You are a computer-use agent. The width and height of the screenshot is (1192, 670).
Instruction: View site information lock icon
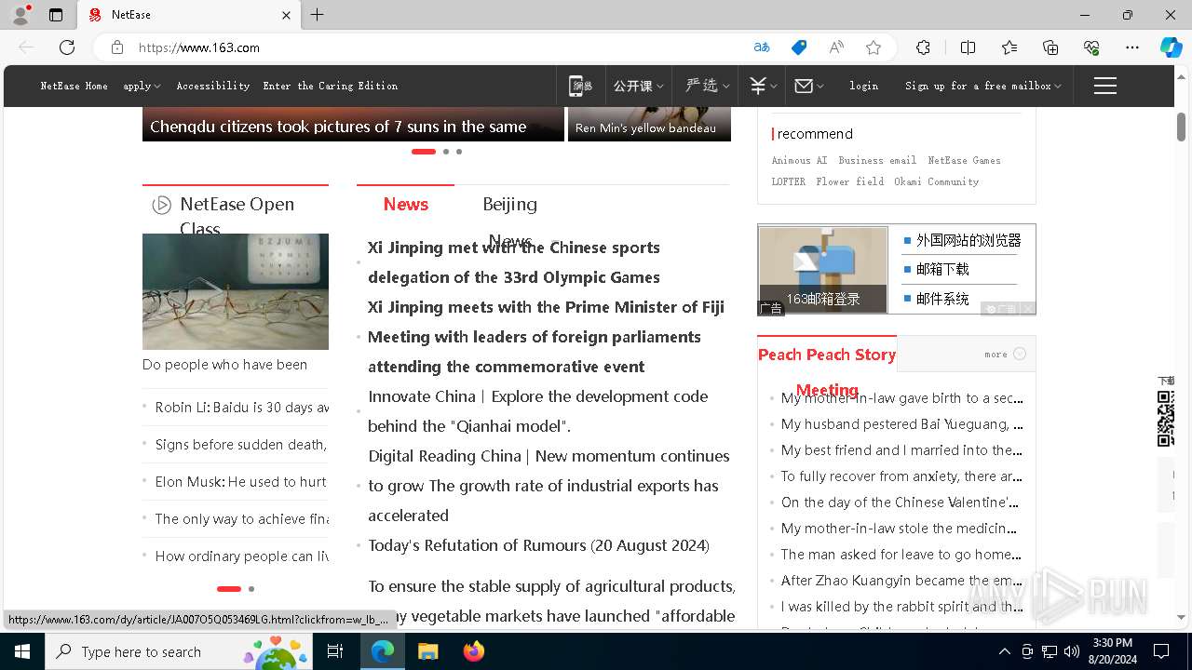[x=116, y=47]
